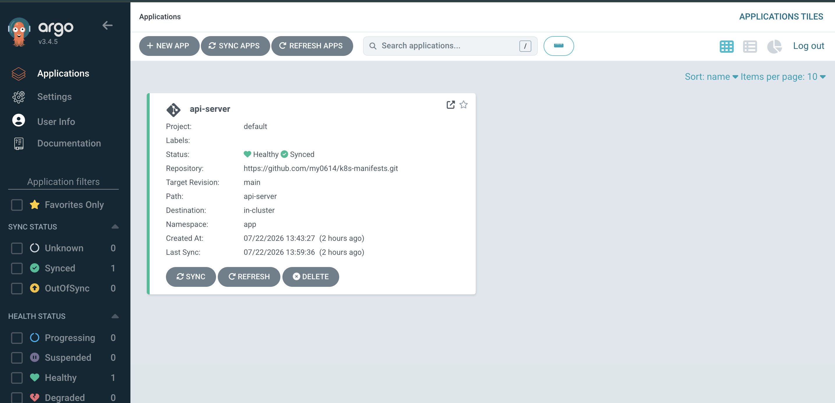Click the Suspended purple pause icon
Screen dimensions: 835x403
pyautogui.click(x=35, y=357)
